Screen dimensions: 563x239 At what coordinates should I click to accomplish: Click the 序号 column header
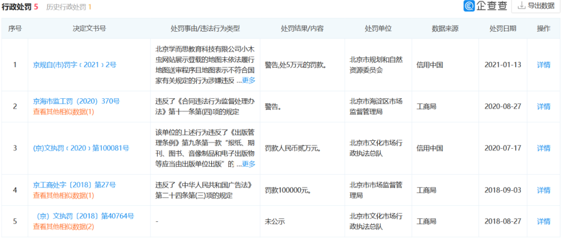[x=15, y=29]
